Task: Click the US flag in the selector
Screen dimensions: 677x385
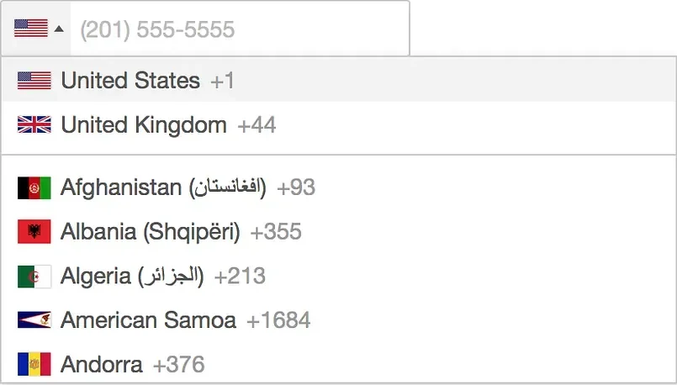Action: pyautogui.click(x=30, y=29)
